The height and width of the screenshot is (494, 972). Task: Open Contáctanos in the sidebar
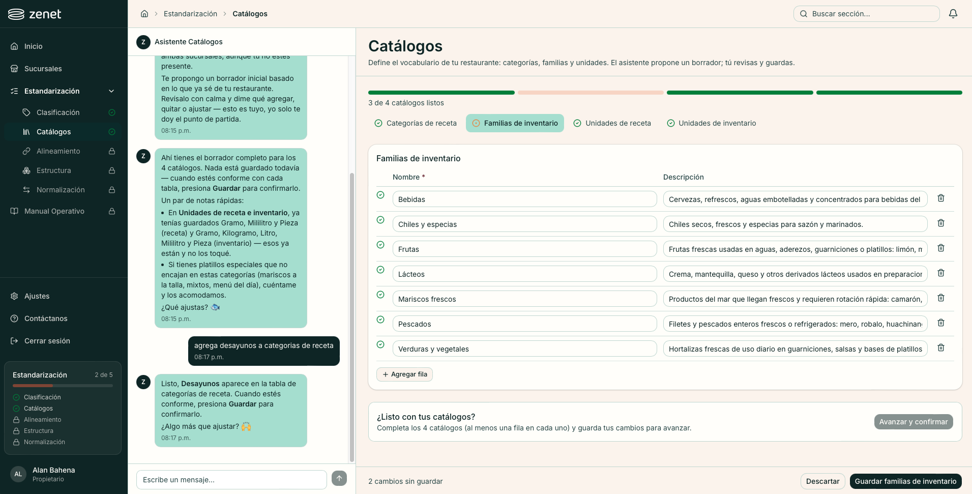64,318
